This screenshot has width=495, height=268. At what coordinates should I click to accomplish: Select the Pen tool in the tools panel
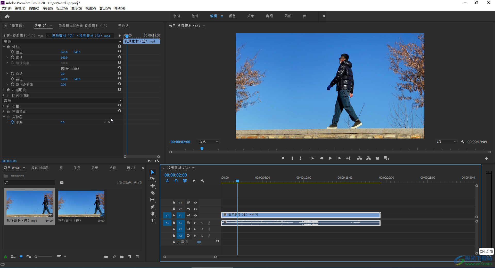coord(153,207)
